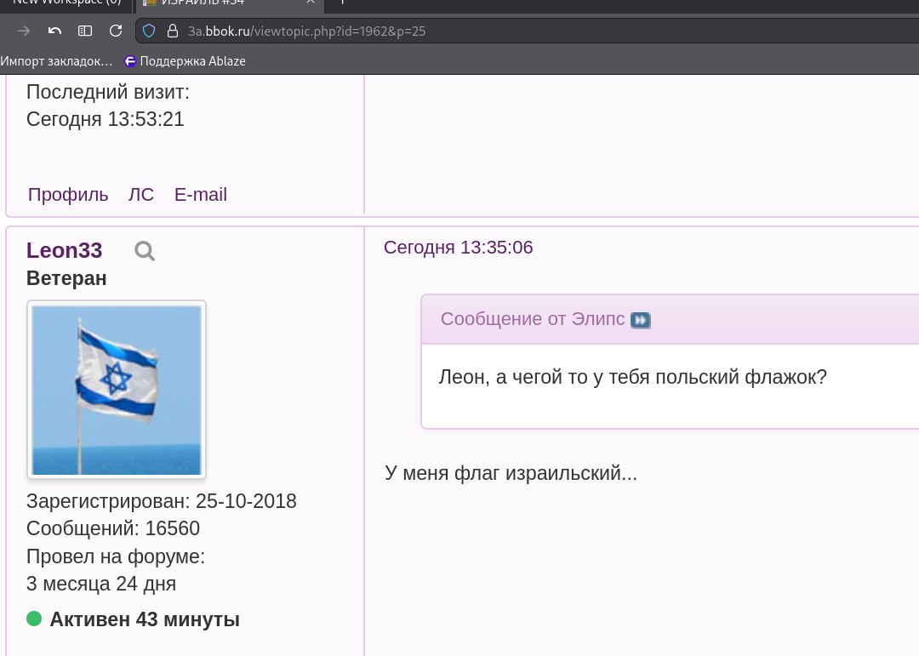Click the jump arrow icon after Элипс quote
The height and width of the screenshot is (656, 919).
click(x=641, y=320)
